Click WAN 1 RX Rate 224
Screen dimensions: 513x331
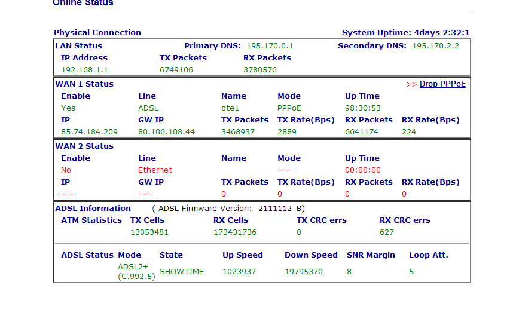pyautogui.click(x=409, y=132)
